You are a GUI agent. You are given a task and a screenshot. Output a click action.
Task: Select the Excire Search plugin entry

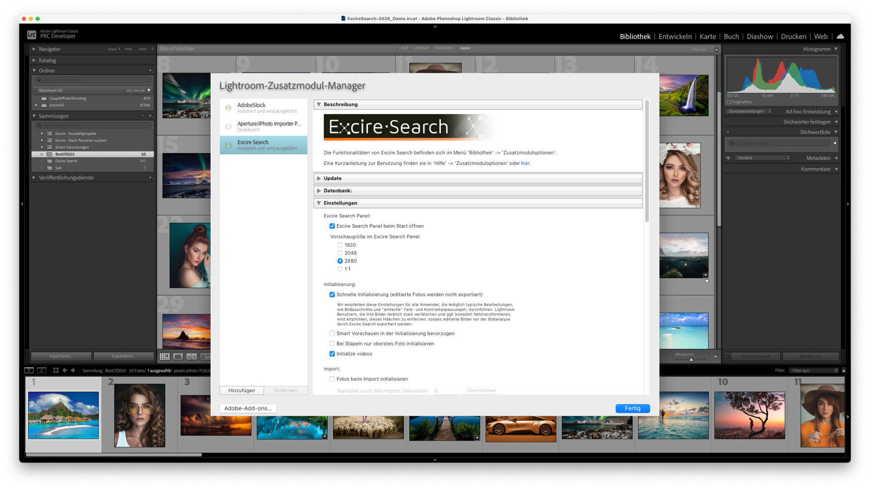pyautogui.click(x=263, y=145)
